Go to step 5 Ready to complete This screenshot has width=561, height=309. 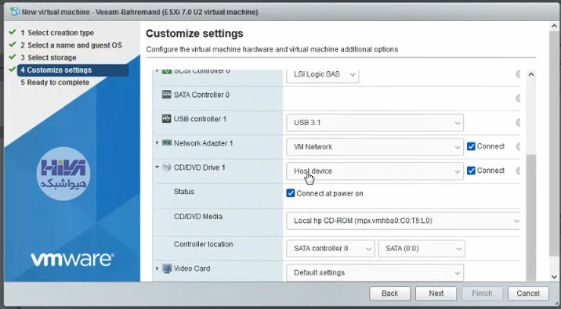[55, 82]
